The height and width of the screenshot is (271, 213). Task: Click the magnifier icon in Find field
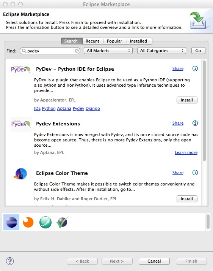point(24,51)
